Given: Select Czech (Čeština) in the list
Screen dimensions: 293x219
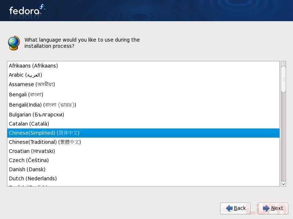Looking at the screenshot, I should [143, 160].
